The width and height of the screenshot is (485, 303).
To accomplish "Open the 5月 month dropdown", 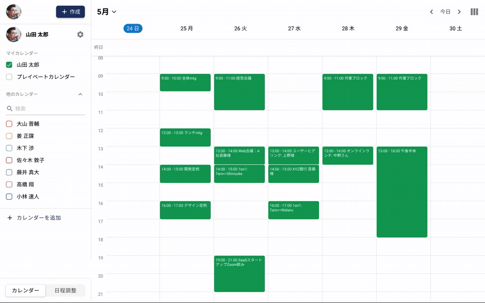I will click(x=107, y=12).
